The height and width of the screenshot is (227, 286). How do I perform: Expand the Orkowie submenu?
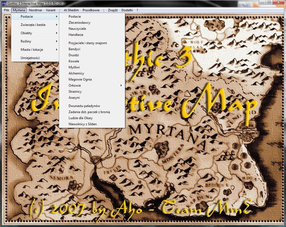pyautogui.click(x=92, y=86)
